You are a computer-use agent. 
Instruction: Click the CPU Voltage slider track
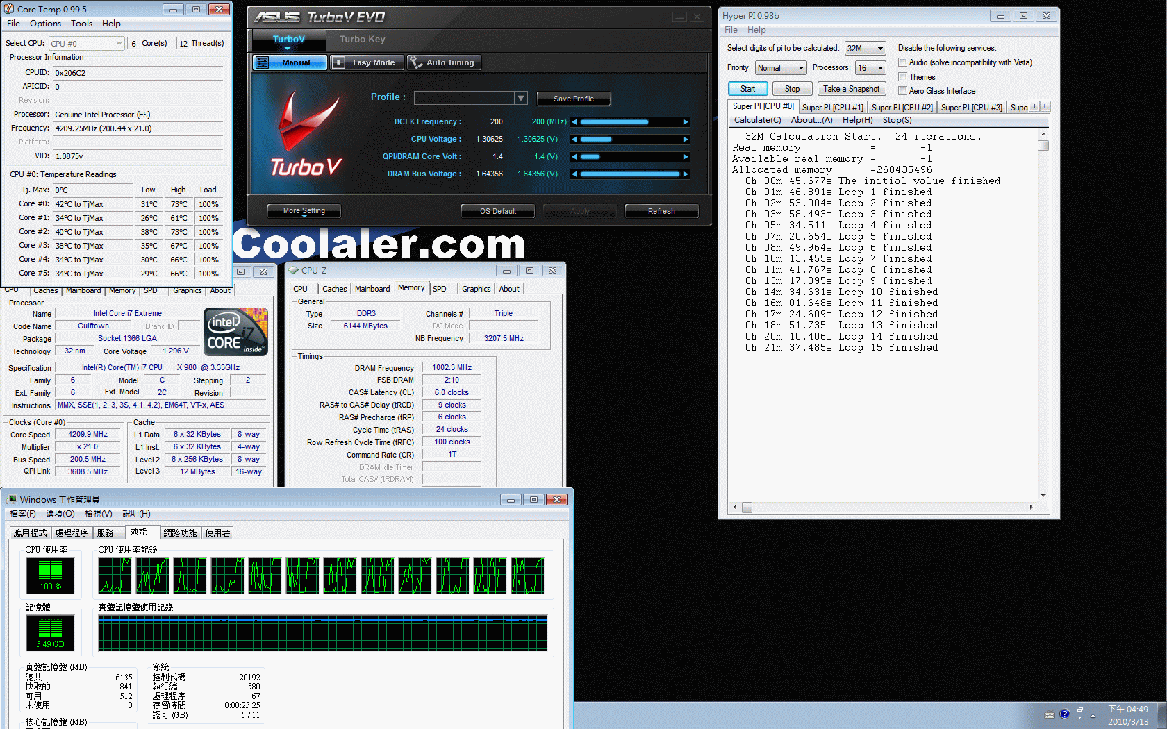(630, 140)
